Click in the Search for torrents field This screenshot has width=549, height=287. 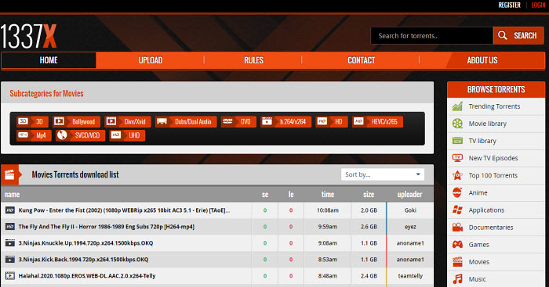(431, 36)
